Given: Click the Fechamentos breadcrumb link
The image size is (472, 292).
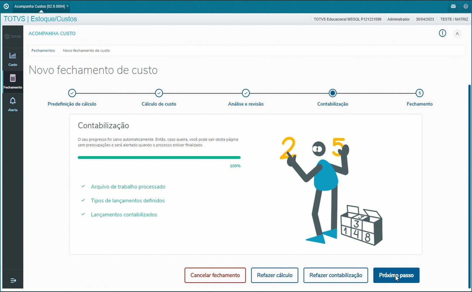Looking at the screenshot, I should (43, 51).
